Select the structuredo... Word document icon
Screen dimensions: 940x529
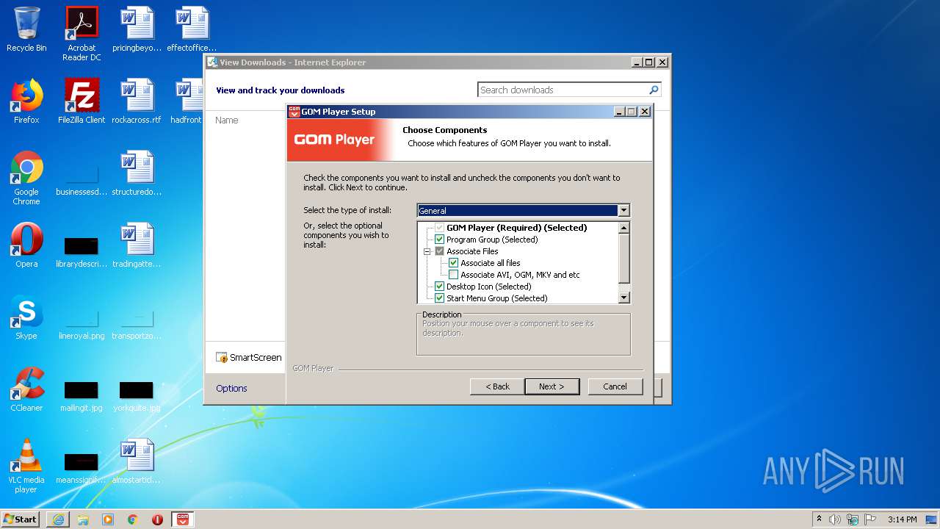pyautogui.click(x=137, y=173)
